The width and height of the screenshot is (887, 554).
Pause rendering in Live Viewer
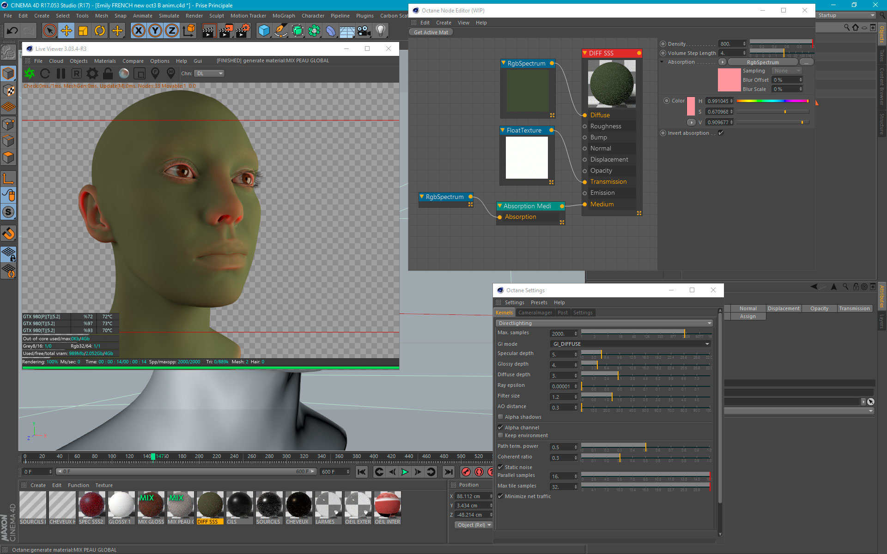[x=61, y=73]
